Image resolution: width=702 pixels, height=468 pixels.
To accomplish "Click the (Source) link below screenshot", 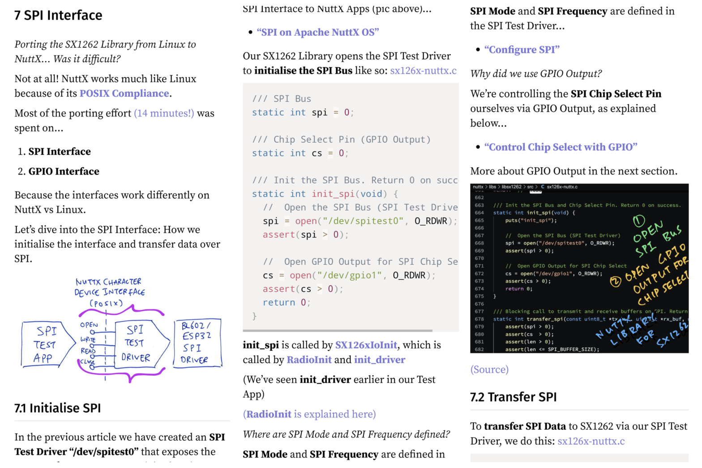I will pyautogui.click(x=489, y=369).
